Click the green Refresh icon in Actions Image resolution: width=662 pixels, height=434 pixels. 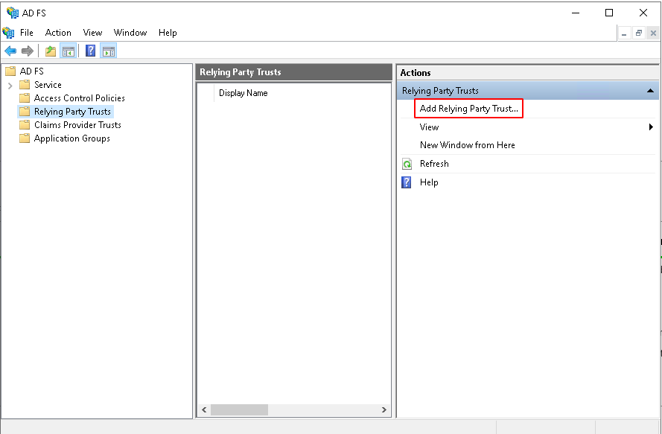pyautogui.click(x=407, y=164)
